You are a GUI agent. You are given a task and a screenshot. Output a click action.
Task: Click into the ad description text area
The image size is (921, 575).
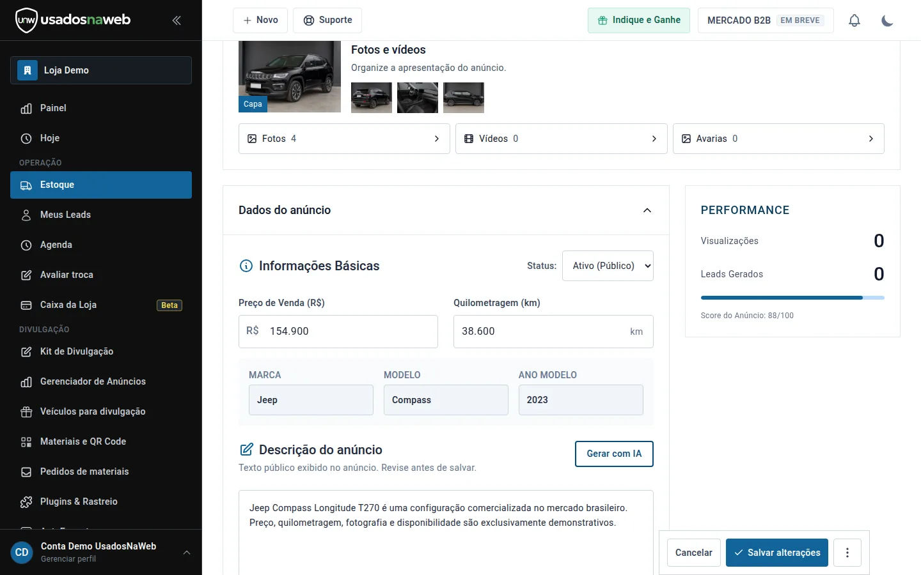[446, 533]
